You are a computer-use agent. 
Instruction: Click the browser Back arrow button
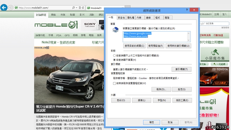point(4,7)
